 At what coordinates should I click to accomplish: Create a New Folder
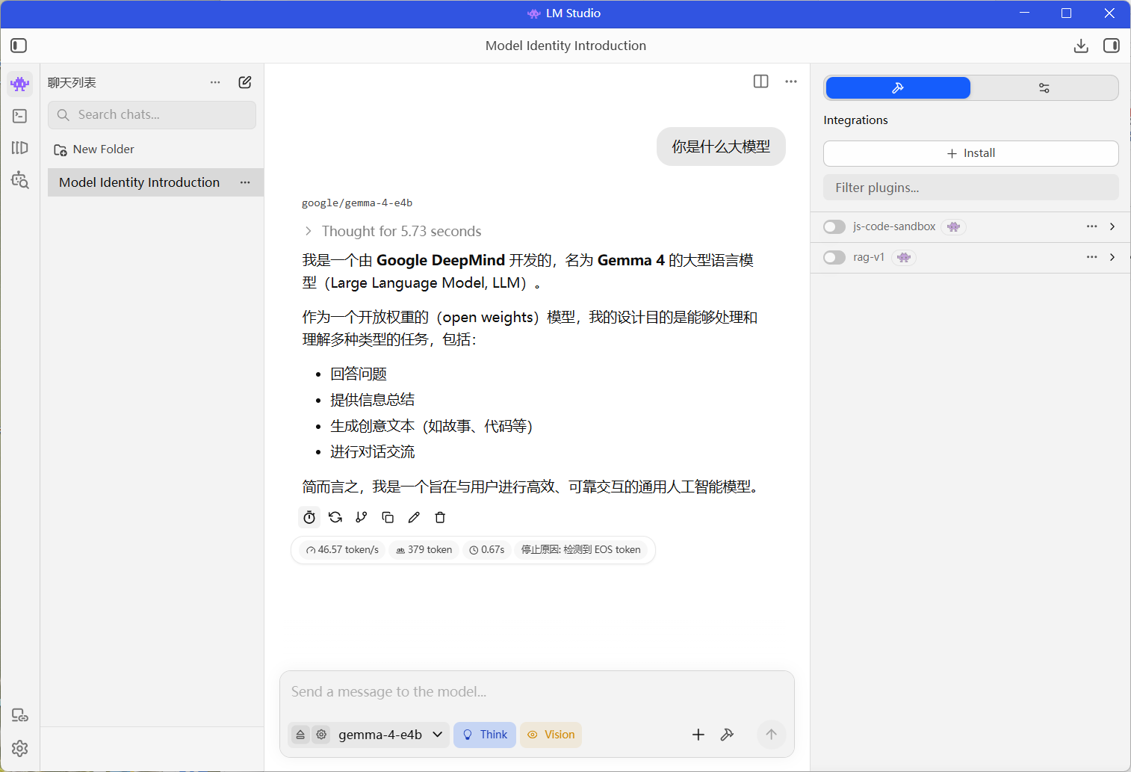pyautogui.click(x=94, y=149)
